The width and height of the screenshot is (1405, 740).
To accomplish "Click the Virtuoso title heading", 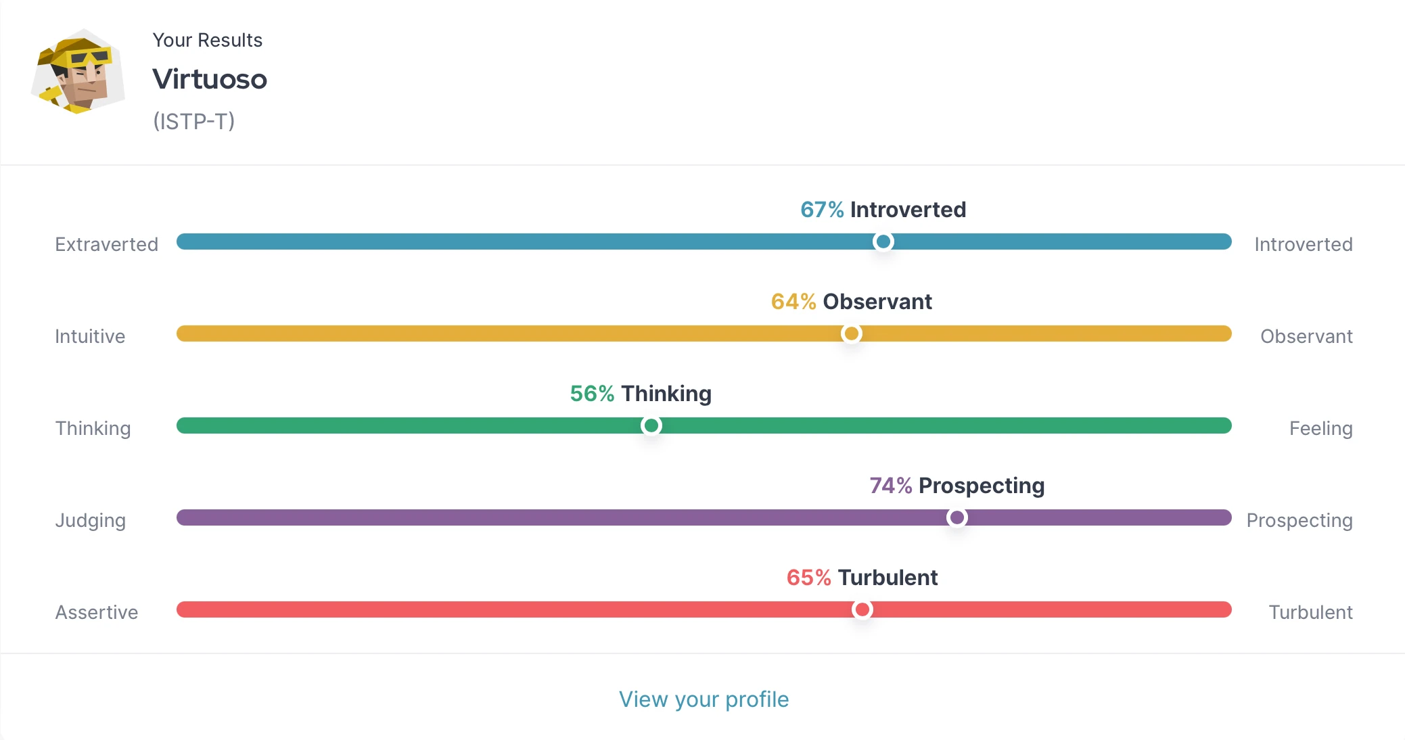I will (210, 79).
